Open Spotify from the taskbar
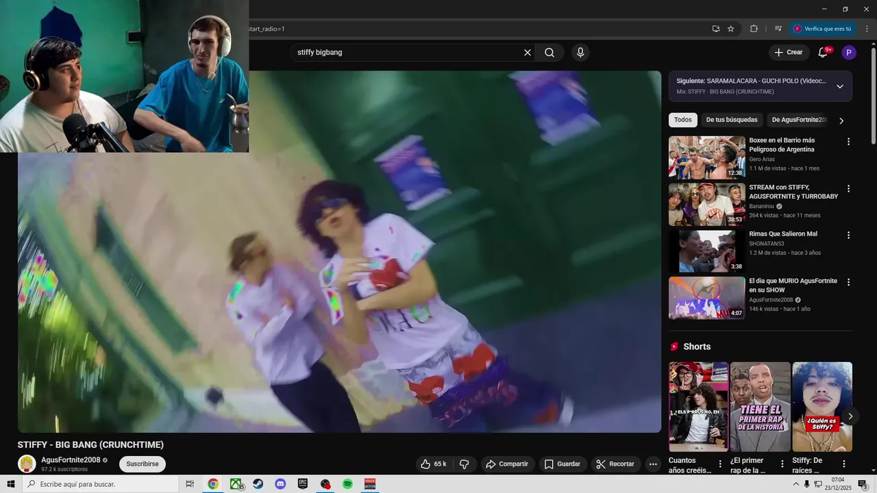This screenshot has width=877, height=493. point(347,484)
